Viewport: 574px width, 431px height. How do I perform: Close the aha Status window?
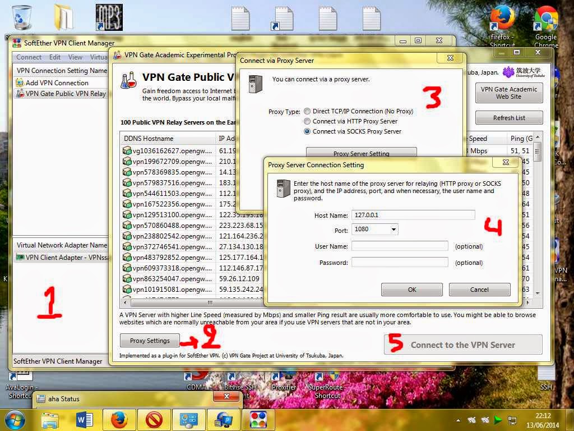coord(226,396)
